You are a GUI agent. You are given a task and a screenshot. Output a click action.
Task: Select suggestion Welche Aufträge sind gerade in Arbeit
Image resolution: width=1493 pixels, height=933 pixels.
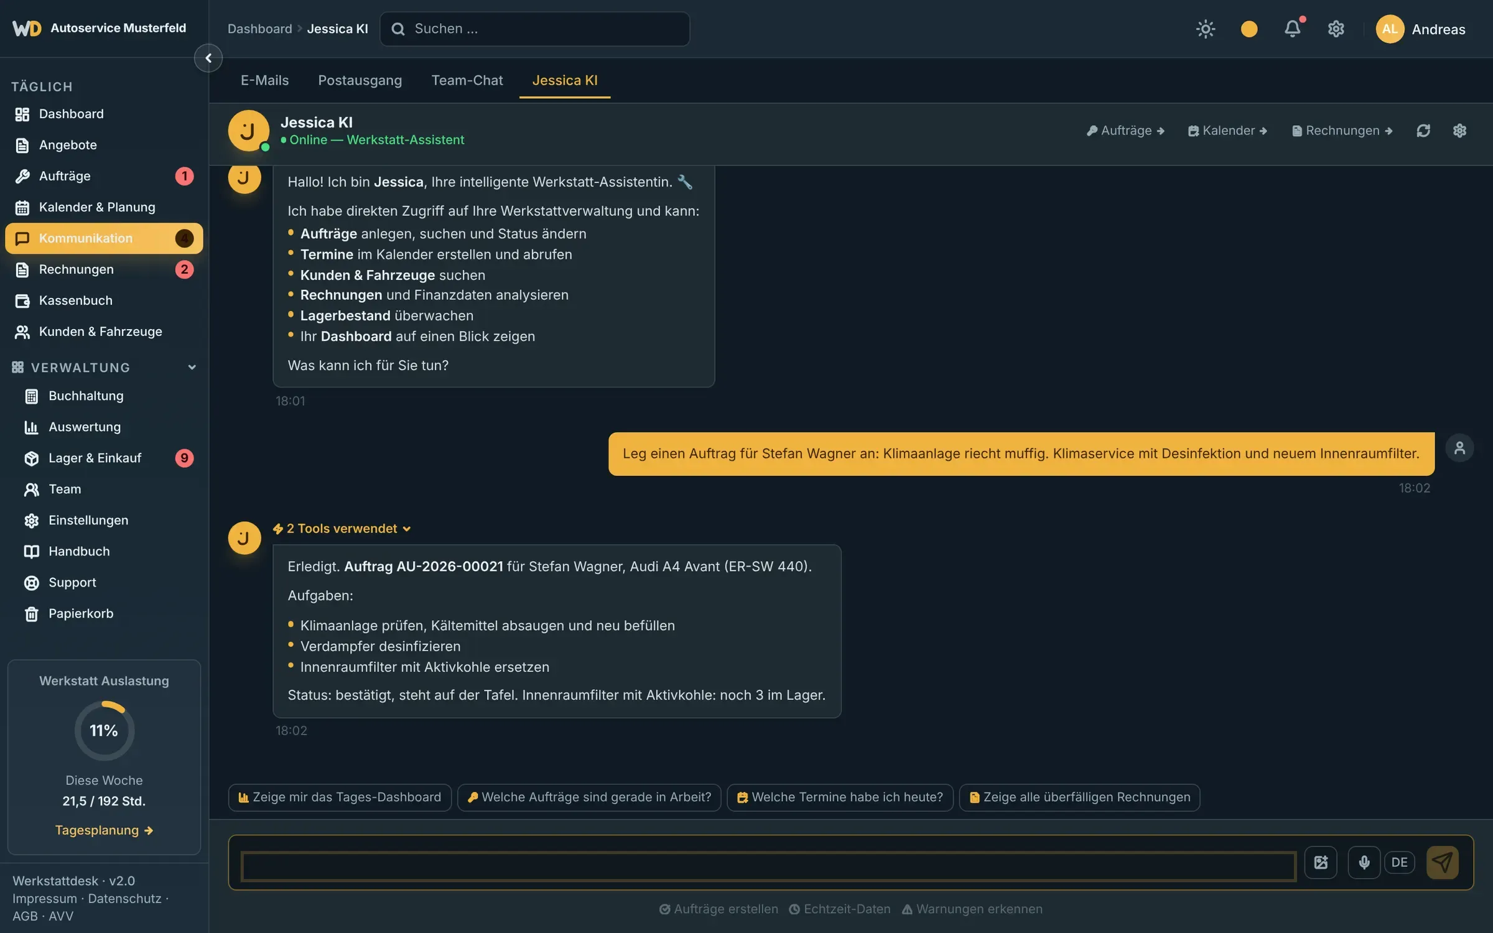click(x=589, y=797)
